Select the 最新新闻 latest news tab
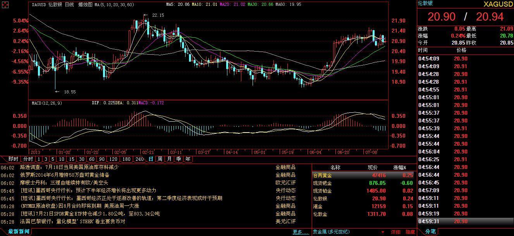 (x=19, y=231)
